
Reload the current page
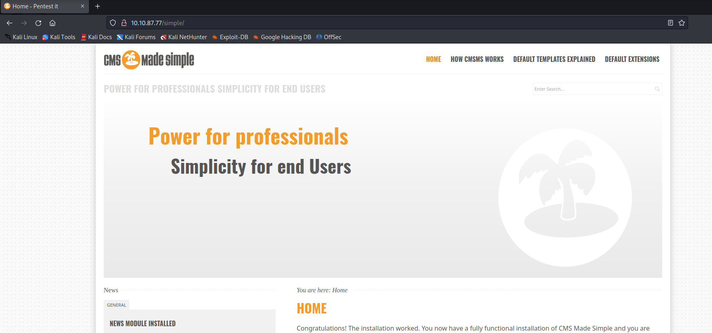pos(38,23)
